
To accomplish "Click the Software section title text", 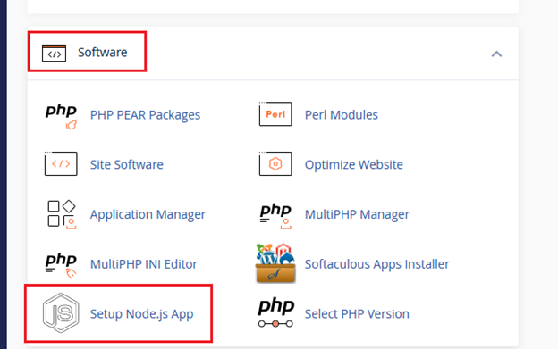I will pos(103,53).
